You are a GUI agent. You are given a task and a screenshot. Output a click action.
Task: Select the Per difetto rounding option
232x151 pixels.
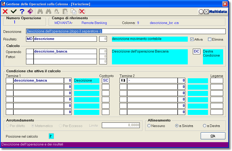7,126
